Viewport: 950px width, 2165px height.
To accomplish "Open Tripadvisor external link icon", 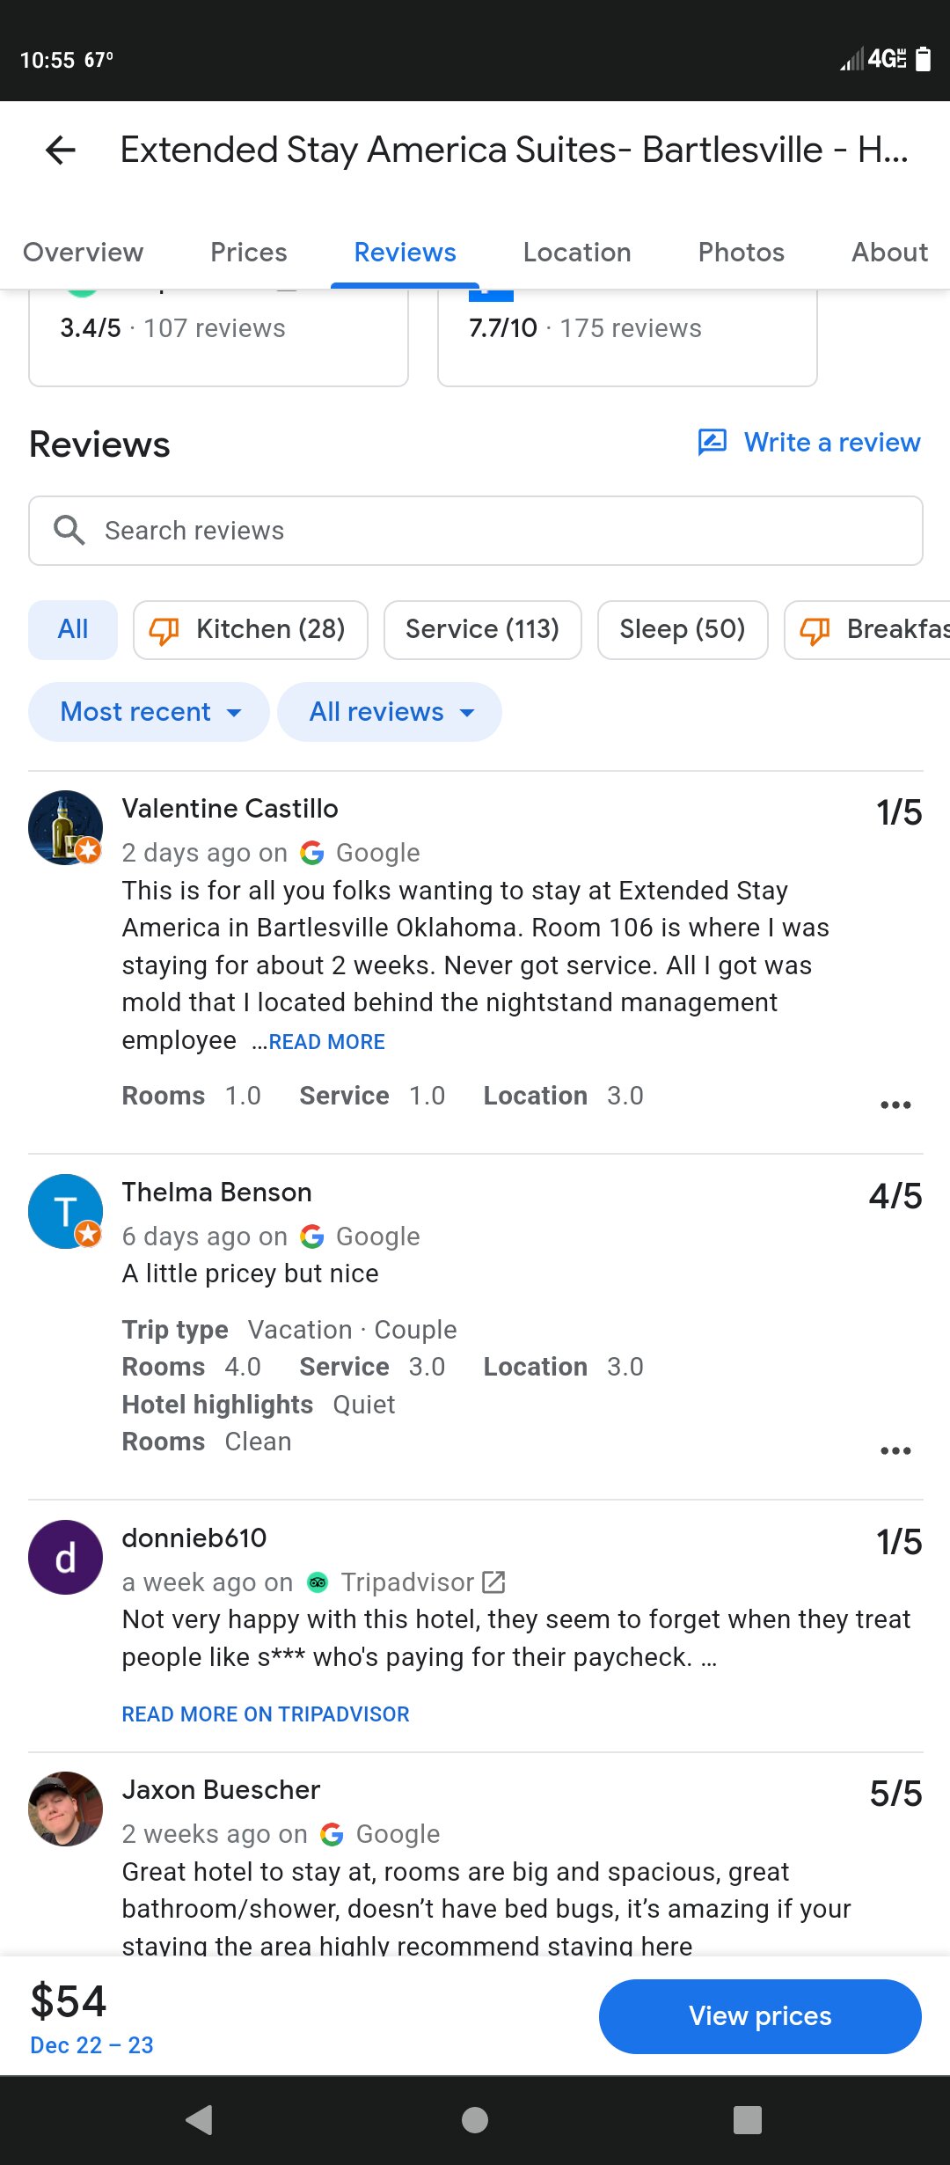I will (x=493, y=1582).
